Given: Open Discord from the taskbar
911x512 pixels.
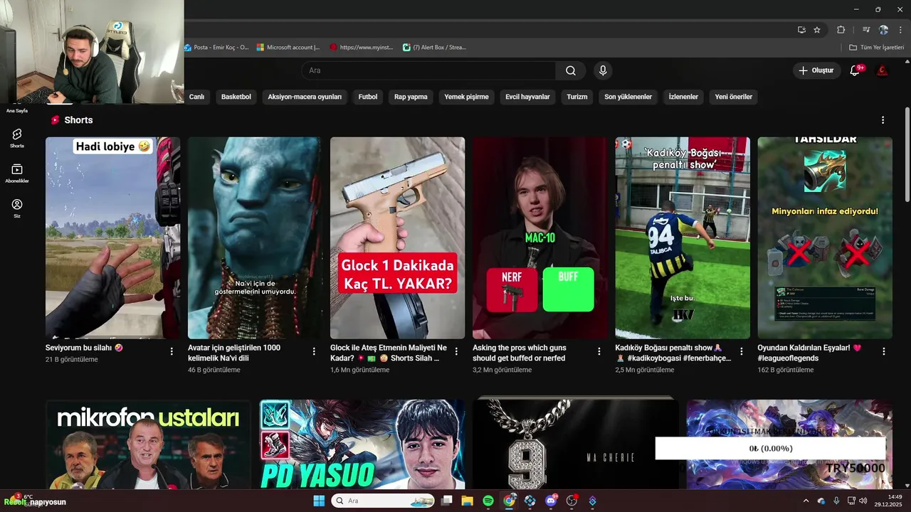Looking at the screenshot, I should pos(551,501).
